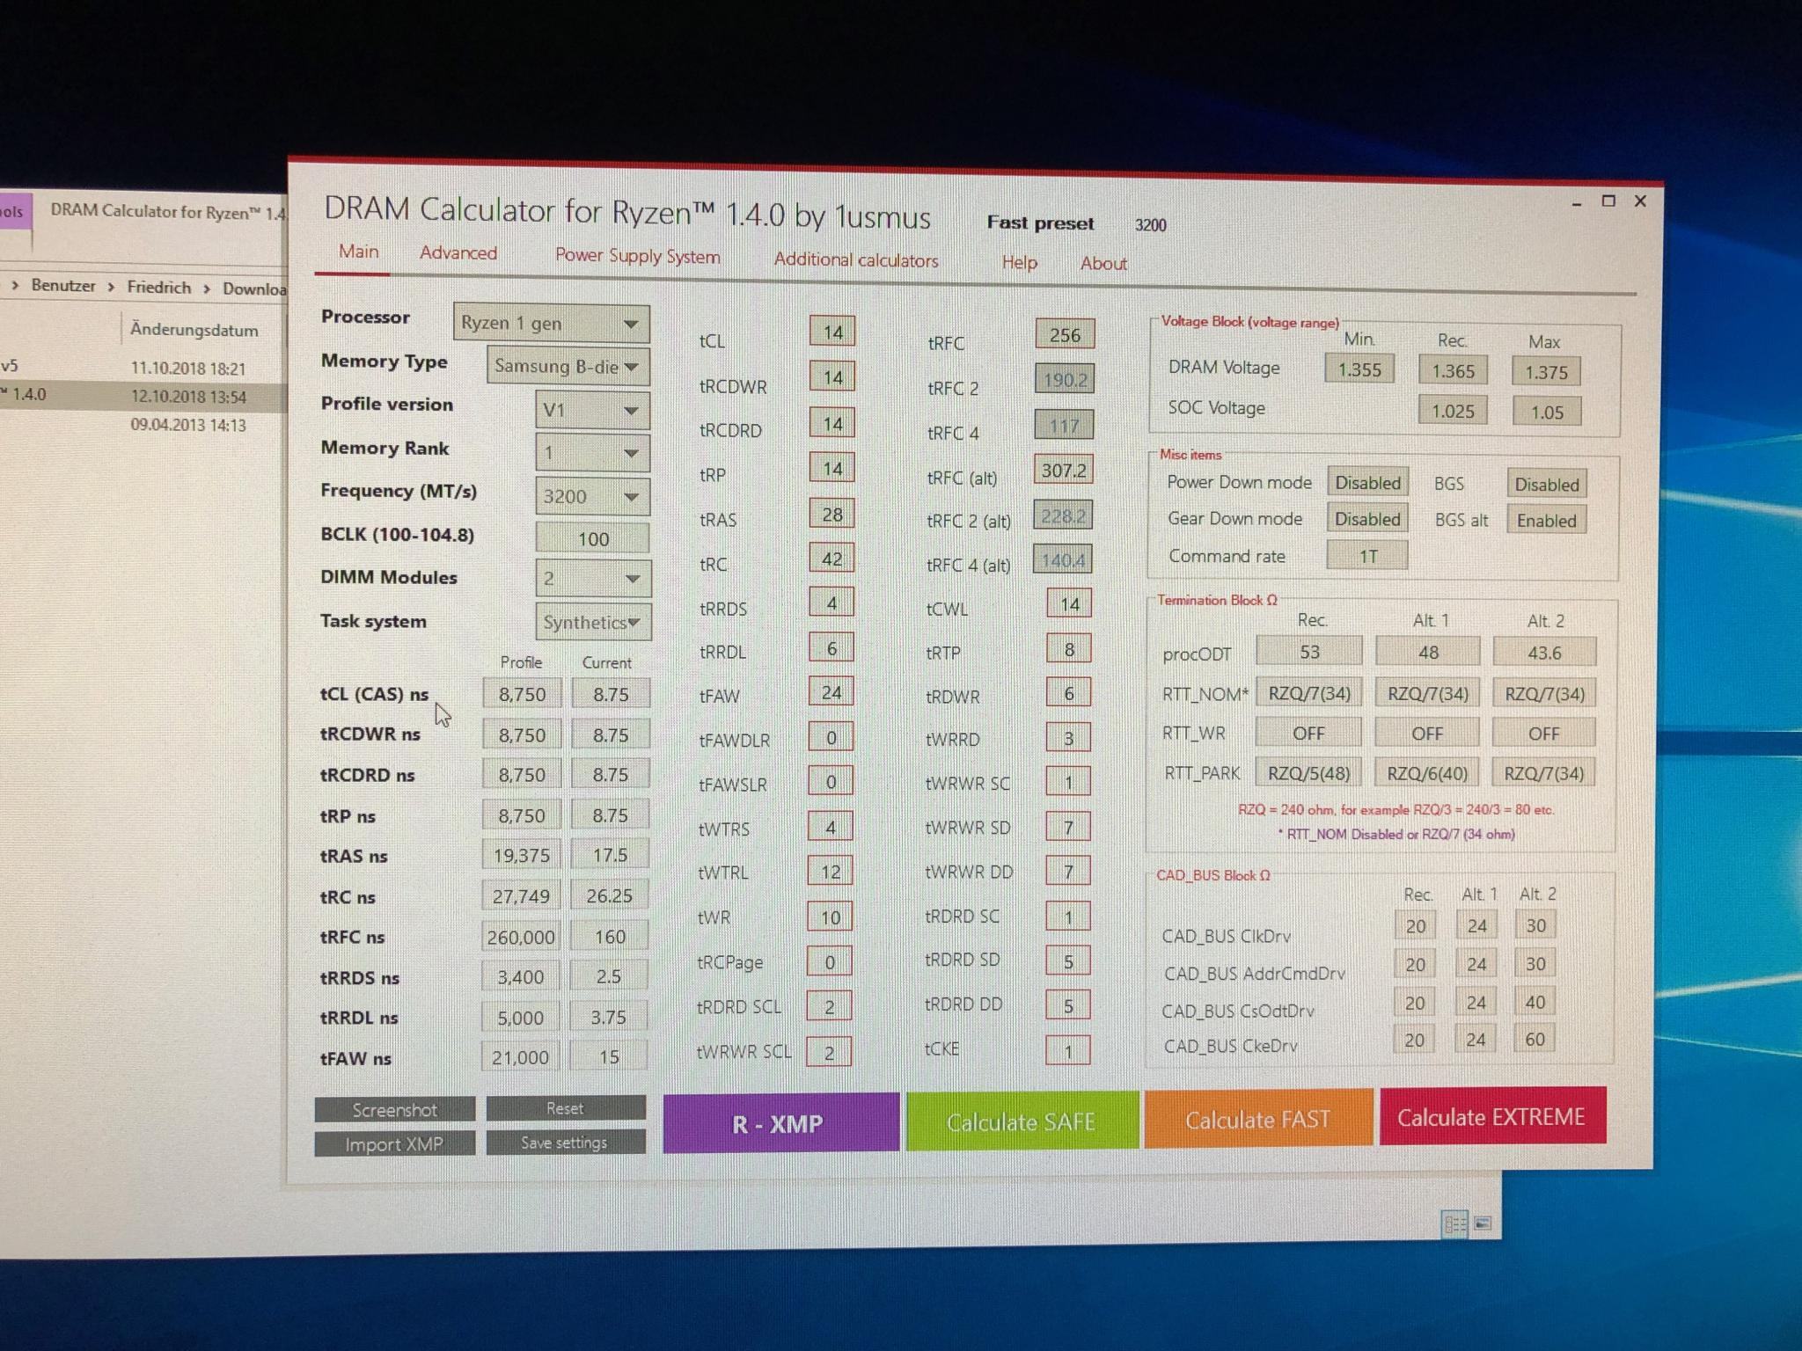This screenshot has height=1351, width=1802.
Task: Open the Power Supply System tab
Action: pyautogui.click(x=637, y=256)
